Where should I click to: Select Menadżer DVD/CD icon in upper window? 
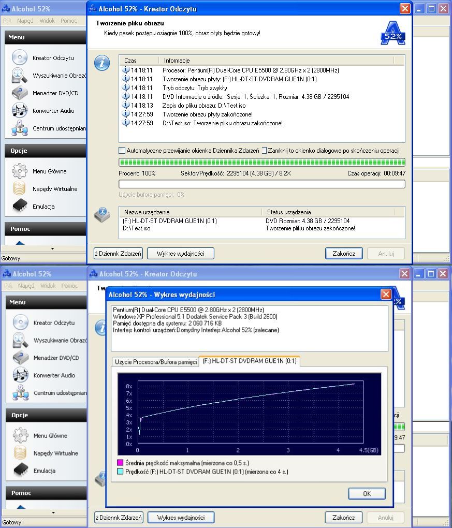20,93
